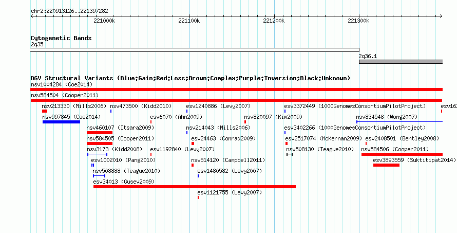This screenshot has width=457, height=233.
Task: Click the 2q35 cytogenetic band bar
Action: (195, 50)
